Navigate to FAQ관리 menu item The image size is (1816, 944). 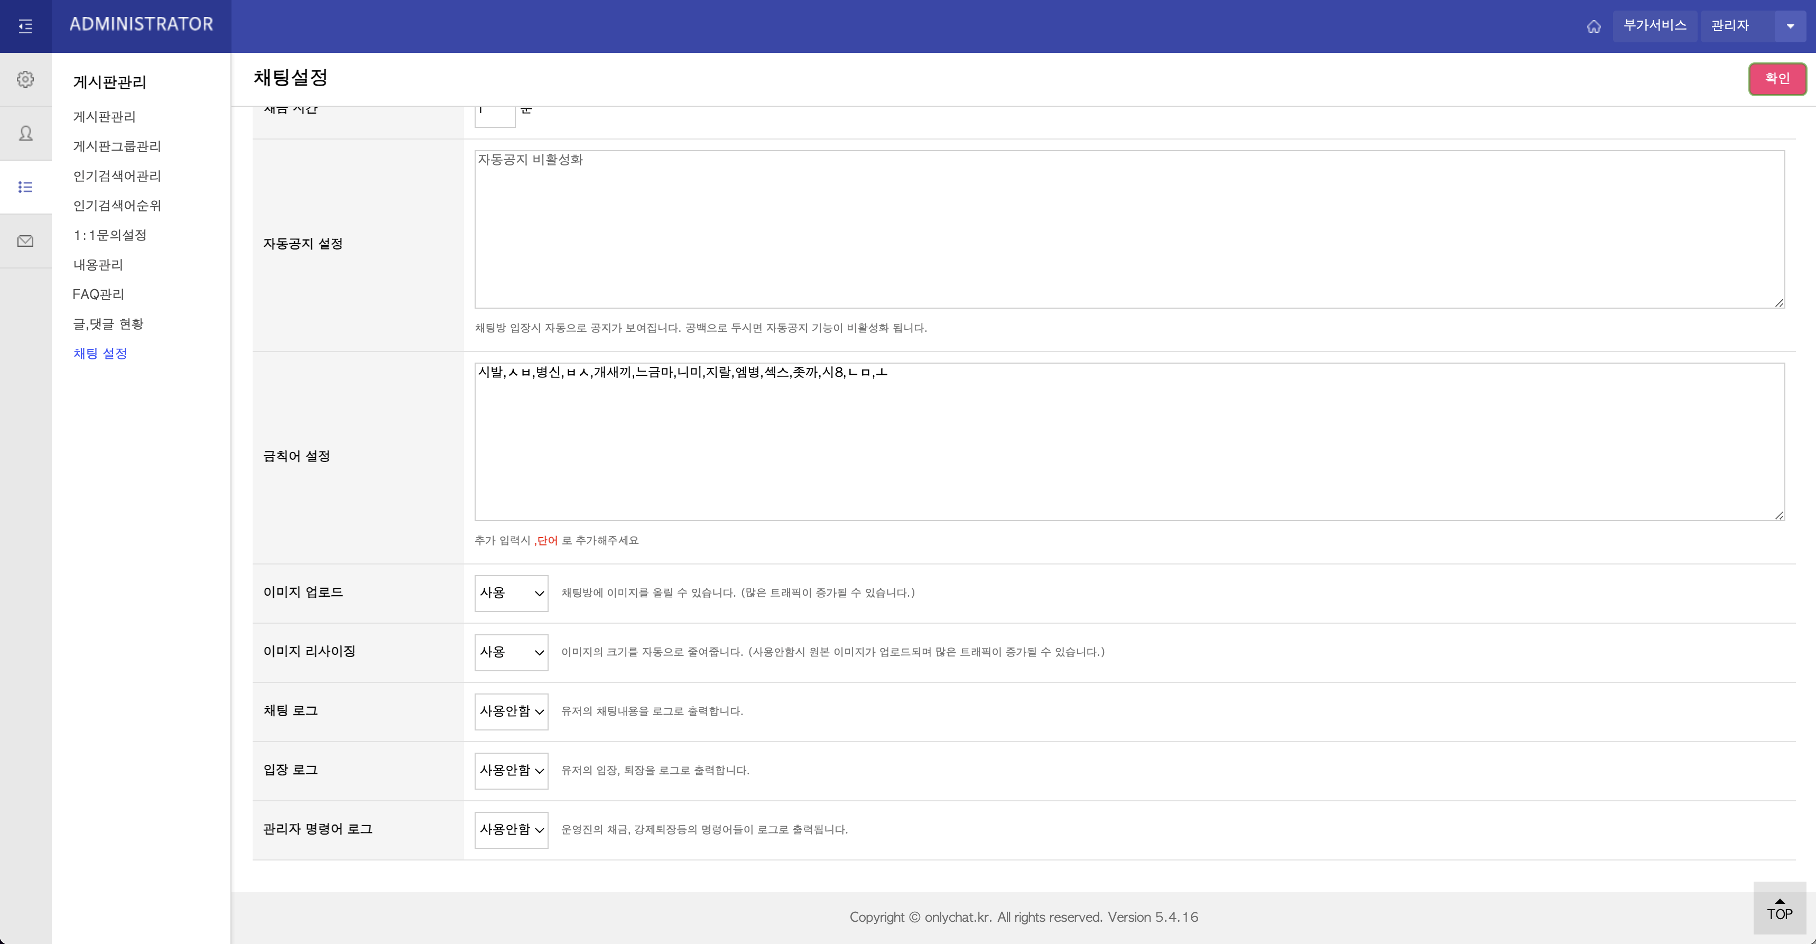click(x=98, y=294)
